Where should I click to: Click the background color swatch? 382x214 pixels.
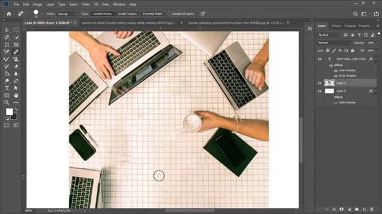[14, 117]
